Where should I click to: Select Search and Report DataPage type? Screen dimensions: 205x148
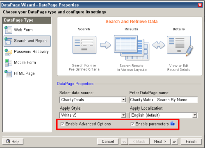coord(27,41)
